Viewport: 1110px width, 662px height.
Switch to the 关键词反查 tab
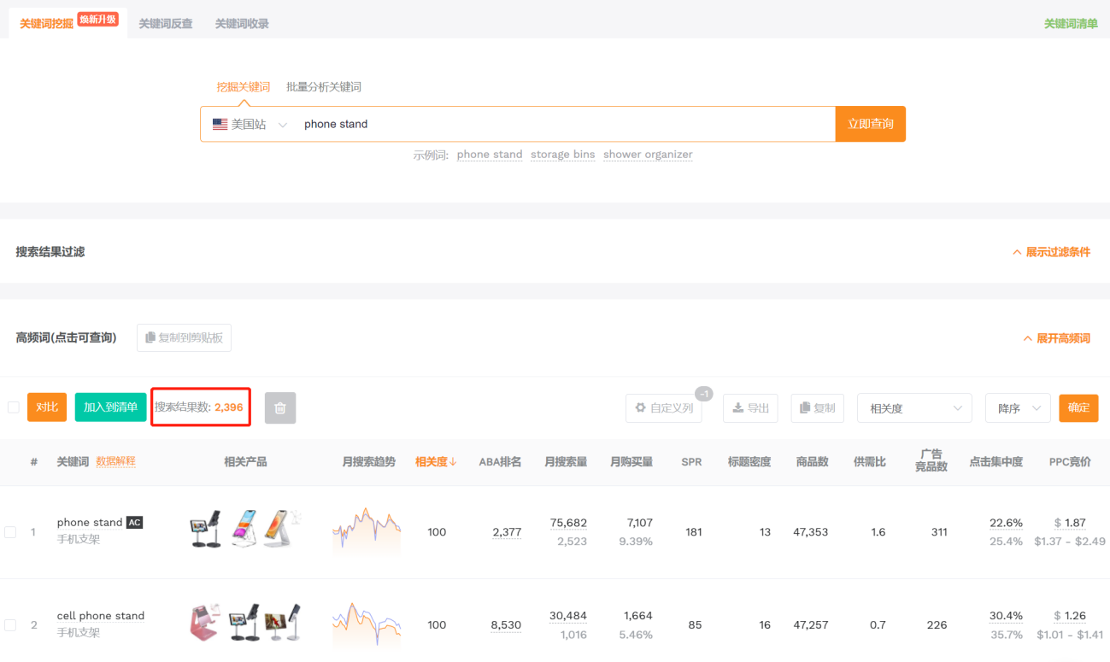[x=165, y=24]
